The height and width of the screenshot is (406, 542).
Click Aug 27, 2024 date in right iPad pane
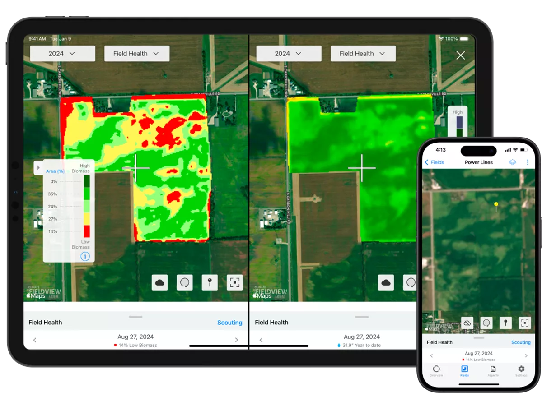click(362, 337)
